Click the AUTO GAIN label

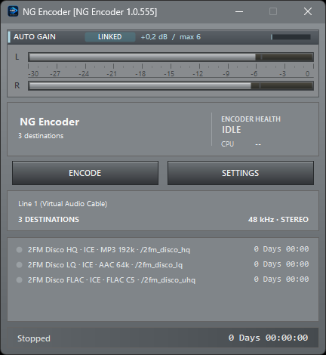coord(35,37)
